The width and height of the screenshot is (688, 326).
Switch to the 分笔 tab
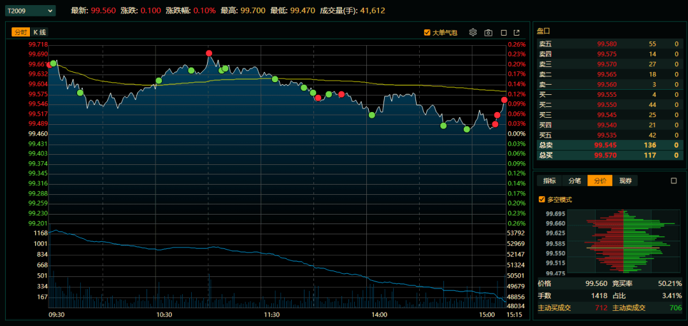coord(575,181)
